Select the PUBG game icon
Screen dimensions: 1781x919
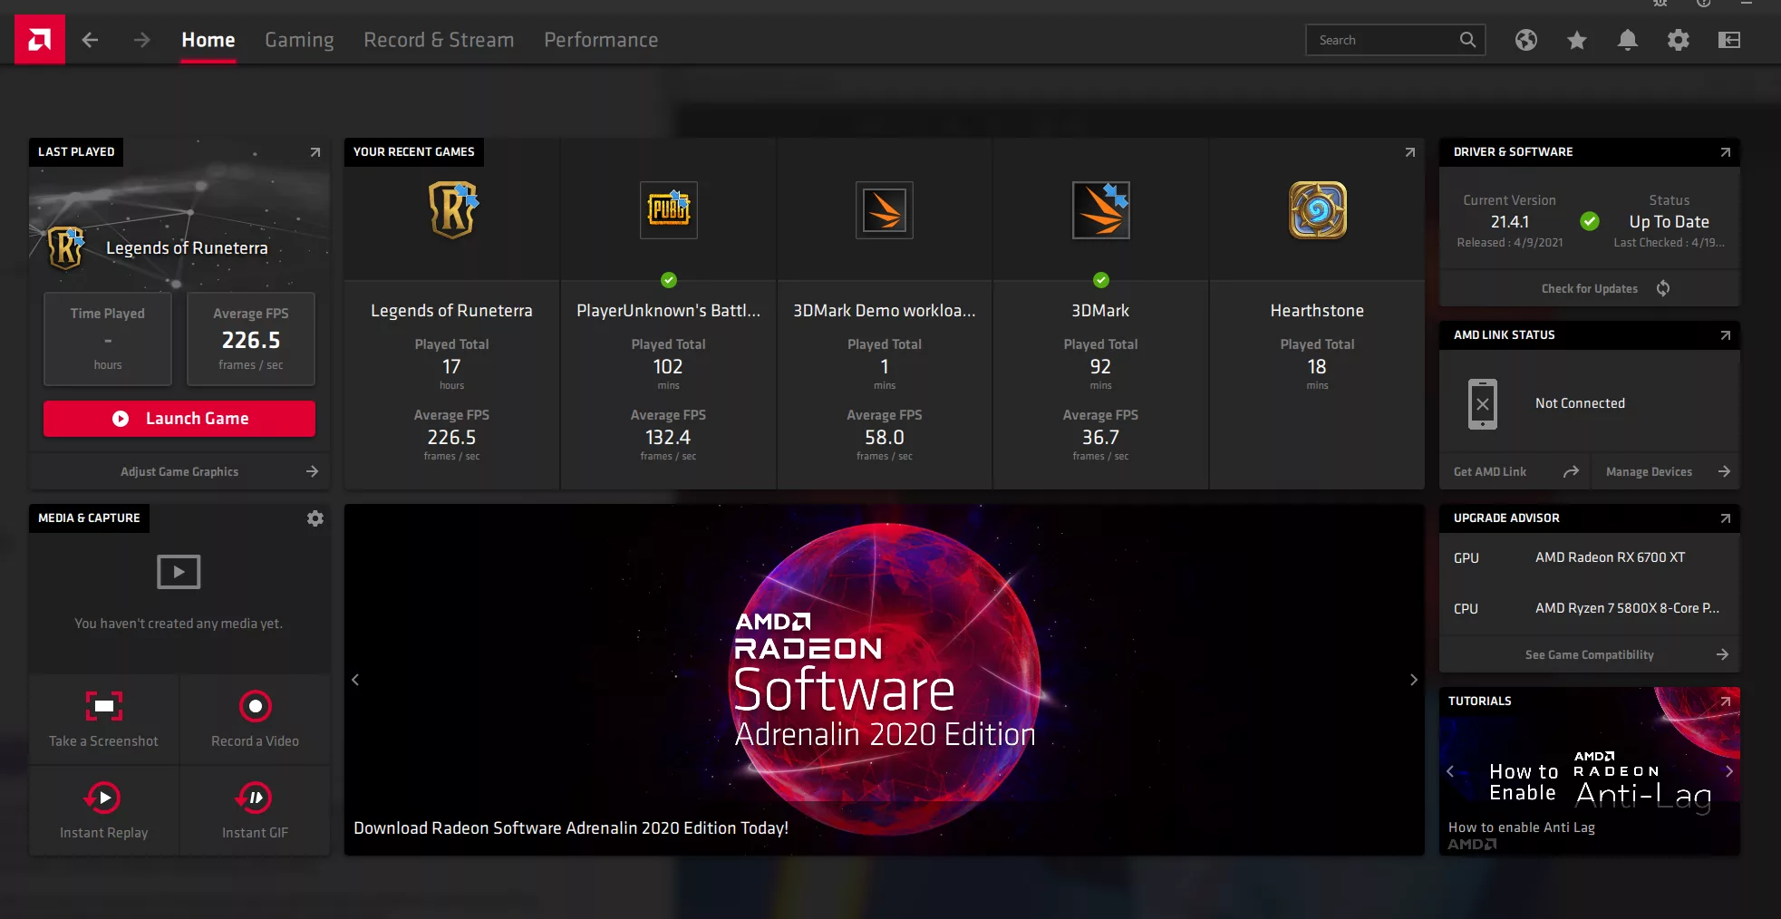coord(669,210)
